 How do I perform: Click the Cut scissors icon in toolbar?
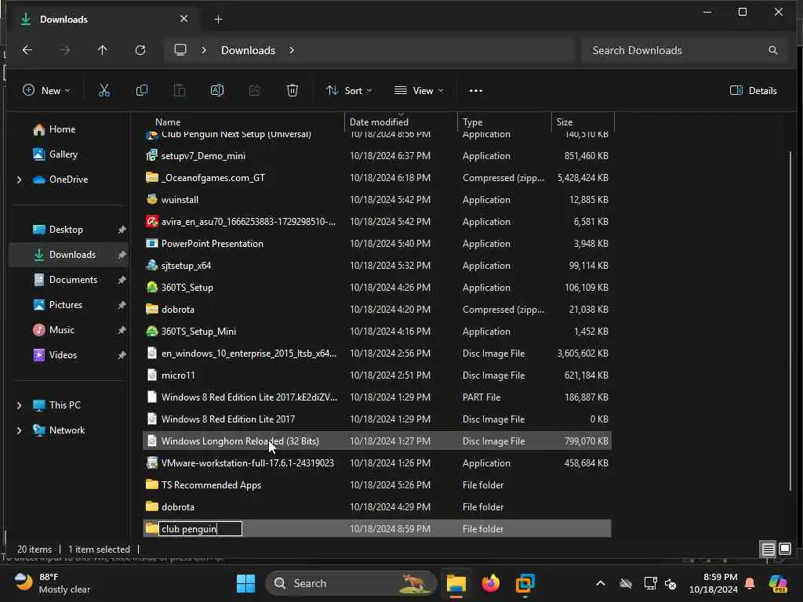tap(104, 91)
